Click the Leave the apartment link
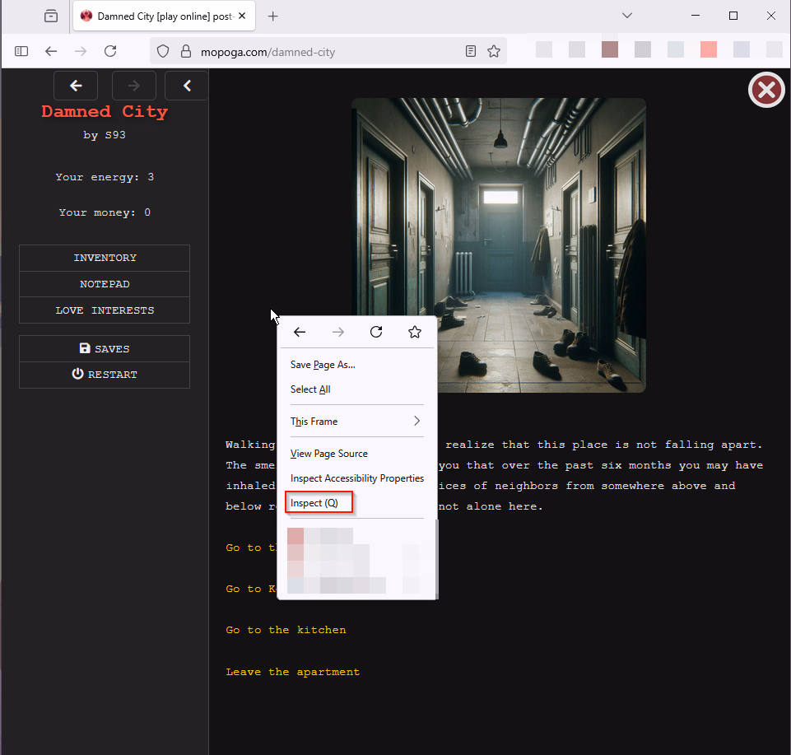This screenshot has height=755, width=791. 292,672
